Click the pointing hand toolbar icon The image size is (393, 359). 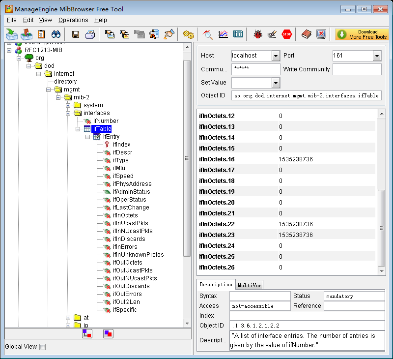tap(169, 34)
